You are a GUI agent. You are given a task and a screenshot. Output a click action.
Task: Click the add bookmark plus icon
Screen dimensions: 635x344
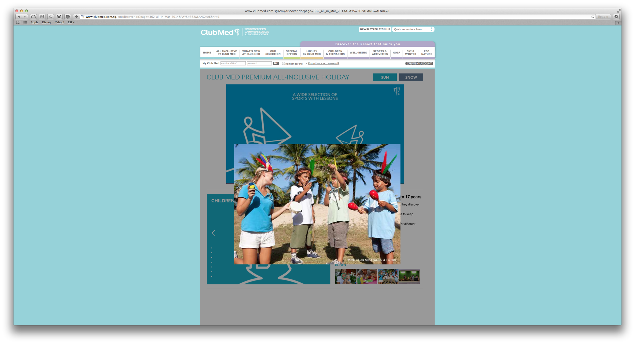(76, 17)
